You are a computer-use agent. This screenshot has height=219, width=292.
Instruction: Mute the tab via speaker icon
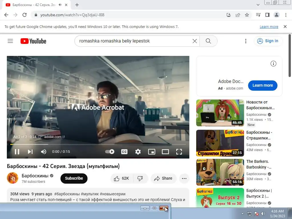[60, 5]
